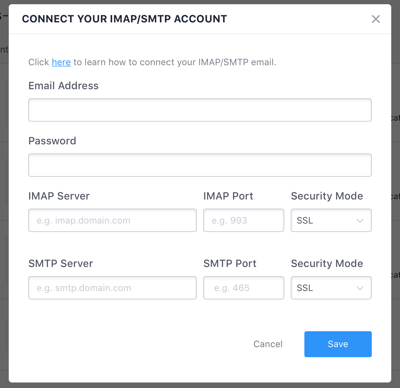Open the 'here' help link
The image size is (400, 388).
pyautogui.click(x=61, y=62)
